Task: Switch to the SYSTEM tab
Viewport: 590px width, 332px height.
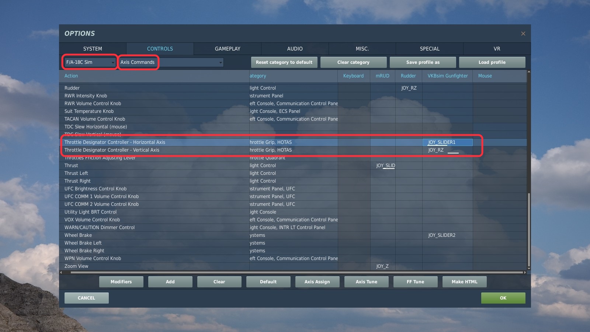Action: click(x=93, y=49)
